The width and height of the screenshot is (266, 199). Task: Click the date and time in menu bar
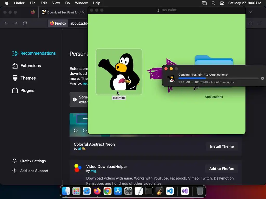click(x=245, y=3)
